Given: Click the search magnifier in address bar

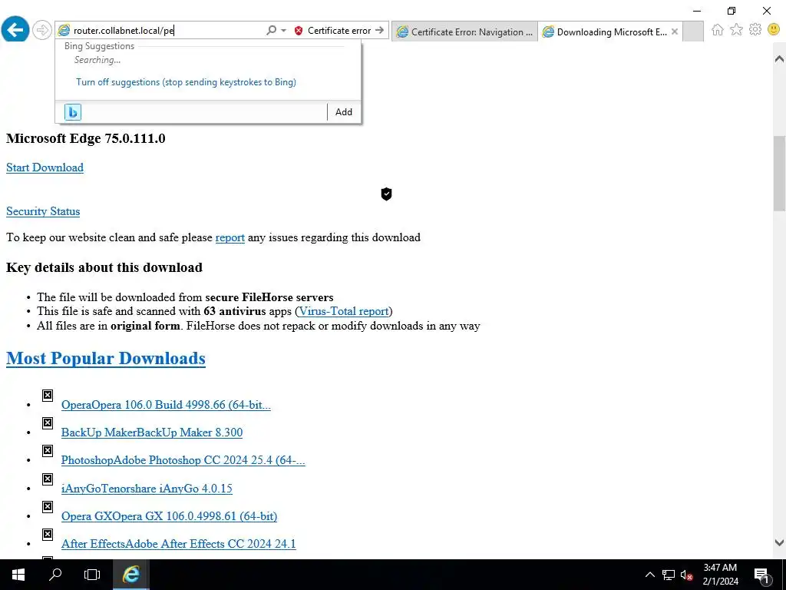Looking at the screenshot, I should pos(271,30).
